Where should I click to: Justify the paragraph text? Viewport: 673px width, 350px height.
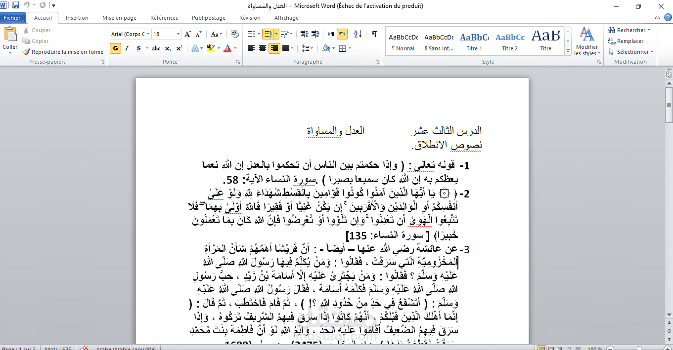[x=285, y=48]
